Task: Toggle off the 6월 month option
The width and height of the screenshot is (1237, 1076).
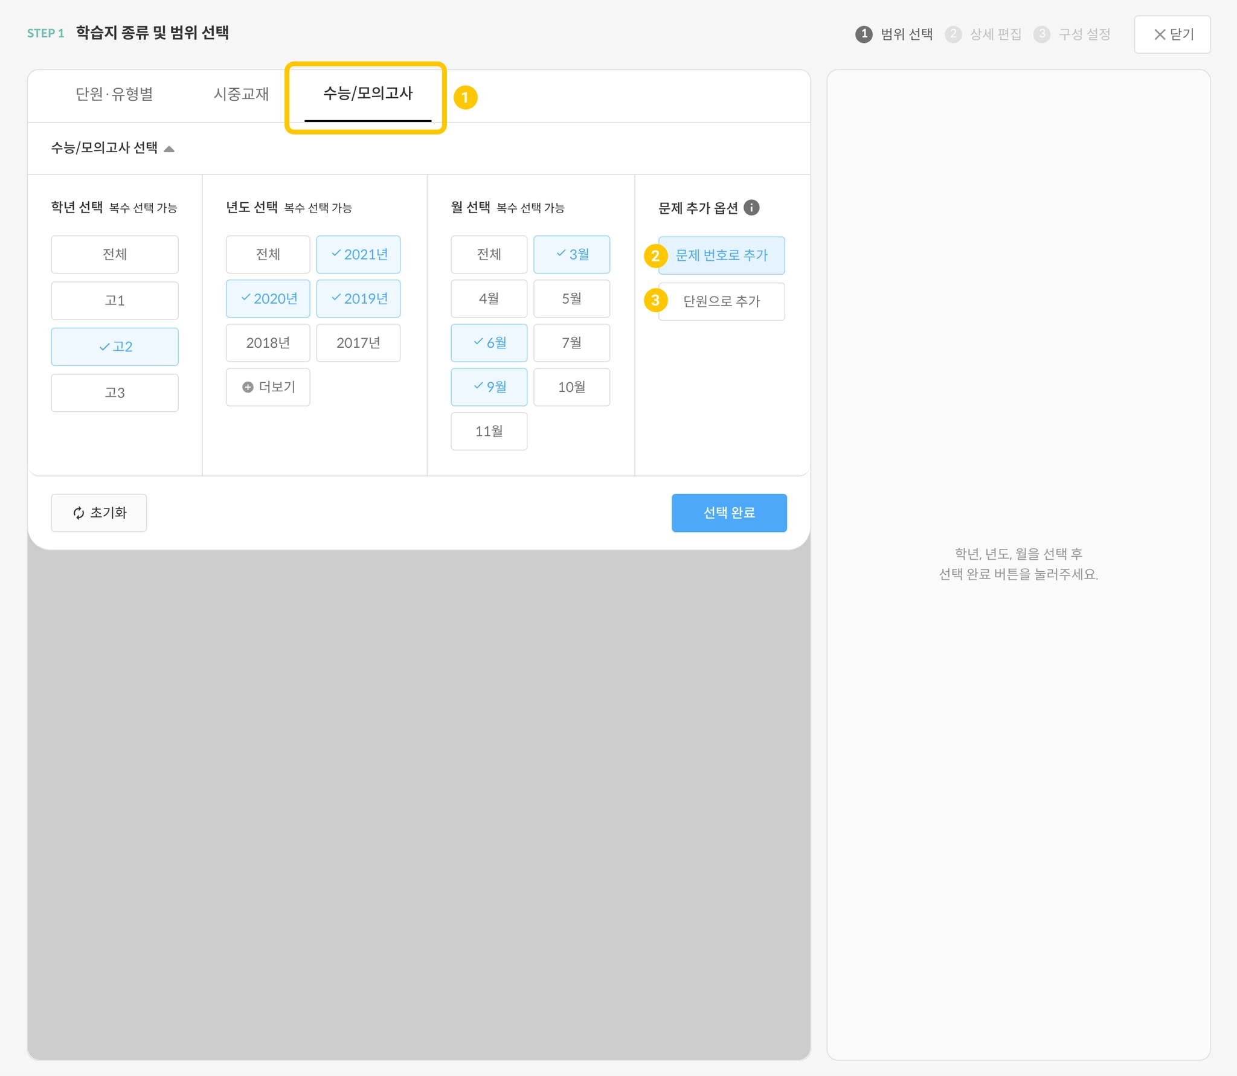Action: (x=489, y=343)
